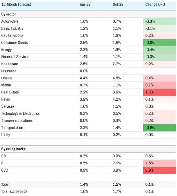Image resolution: width=177 pixels, height=196 pixels.
Task: Select the Total row label
Action: click(5, 184)
